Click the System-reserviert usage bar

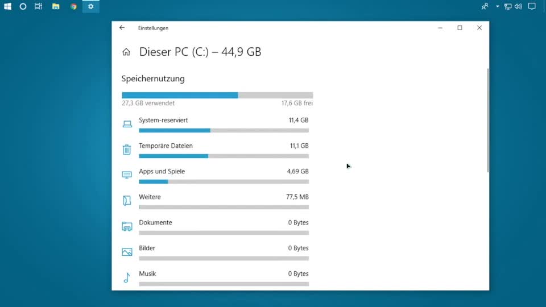coord(224,131)
